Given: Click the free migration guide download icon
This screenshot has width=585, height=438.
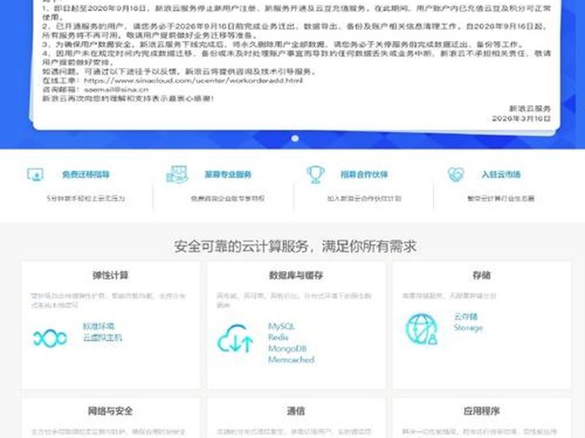Looking at the screenshot, I should (x=35, y=174).
